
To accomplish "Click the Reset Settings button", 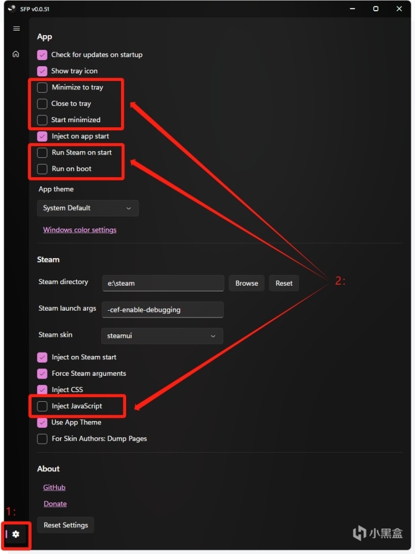I will tap(66, 525).
